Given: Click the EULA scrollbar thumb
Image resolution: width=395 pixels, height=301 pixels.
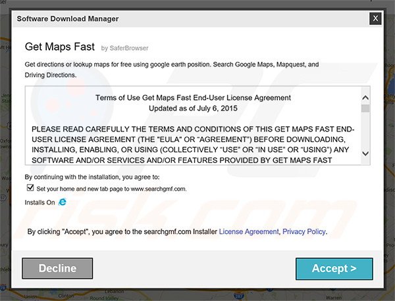Looking at the screenshot, I should tap(365, 108).
